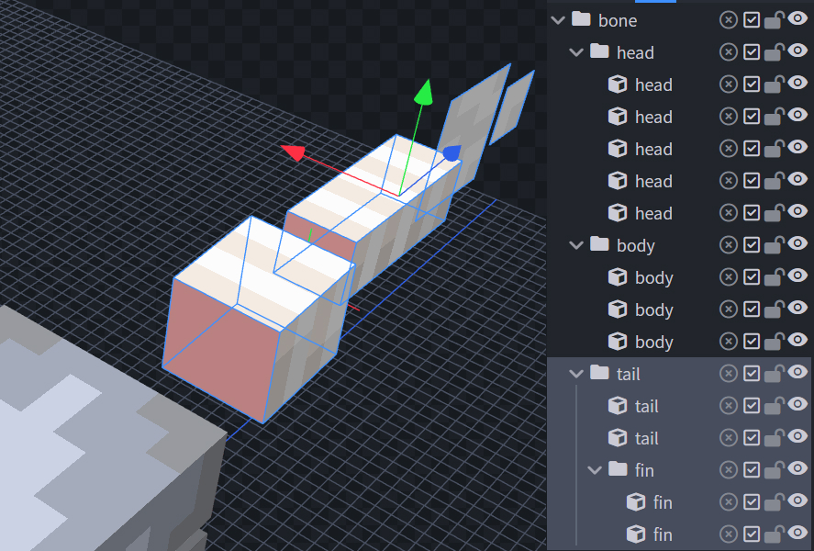Click the cube icon of the second fin cube
The height and width of the screenshot is (551, 814).
[636, 534]
